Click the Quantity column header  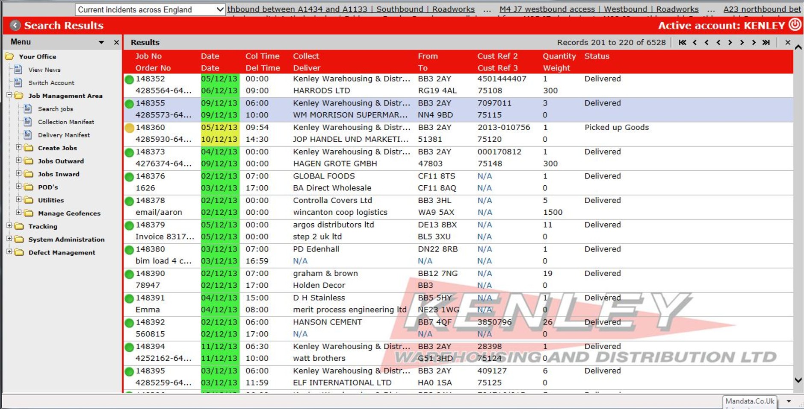pyautogui.click(x=559, y=56)
